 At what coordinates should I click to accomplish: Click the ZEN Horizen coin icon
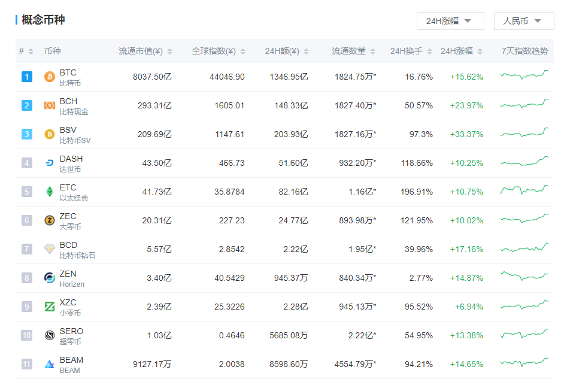49,278
